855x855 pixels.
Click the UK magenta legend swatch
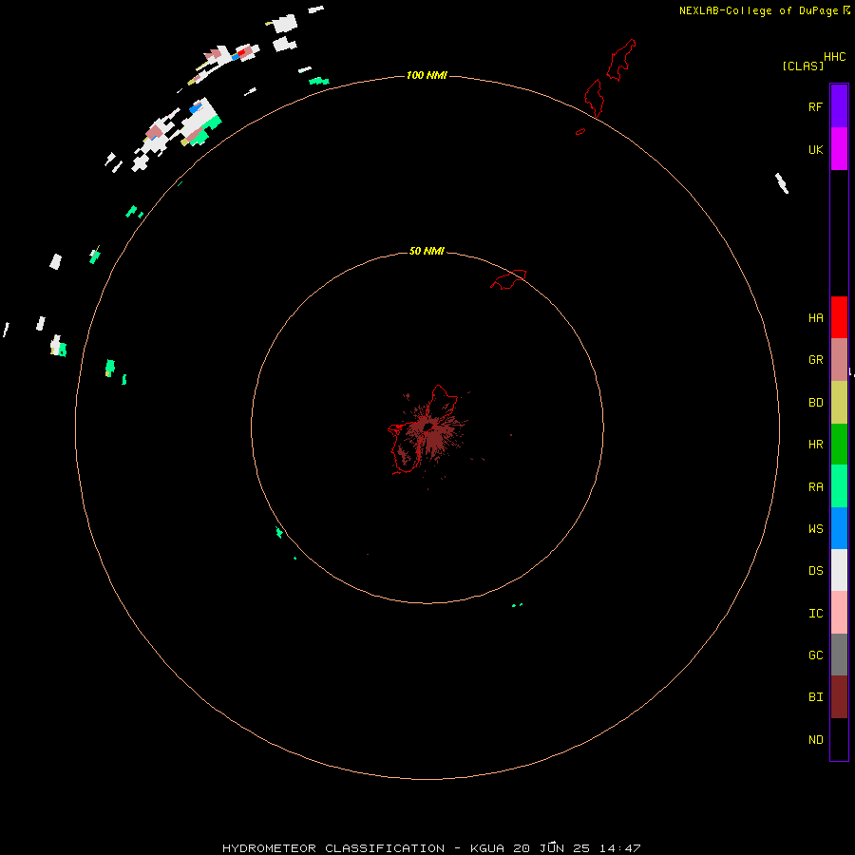coord(839,149)
